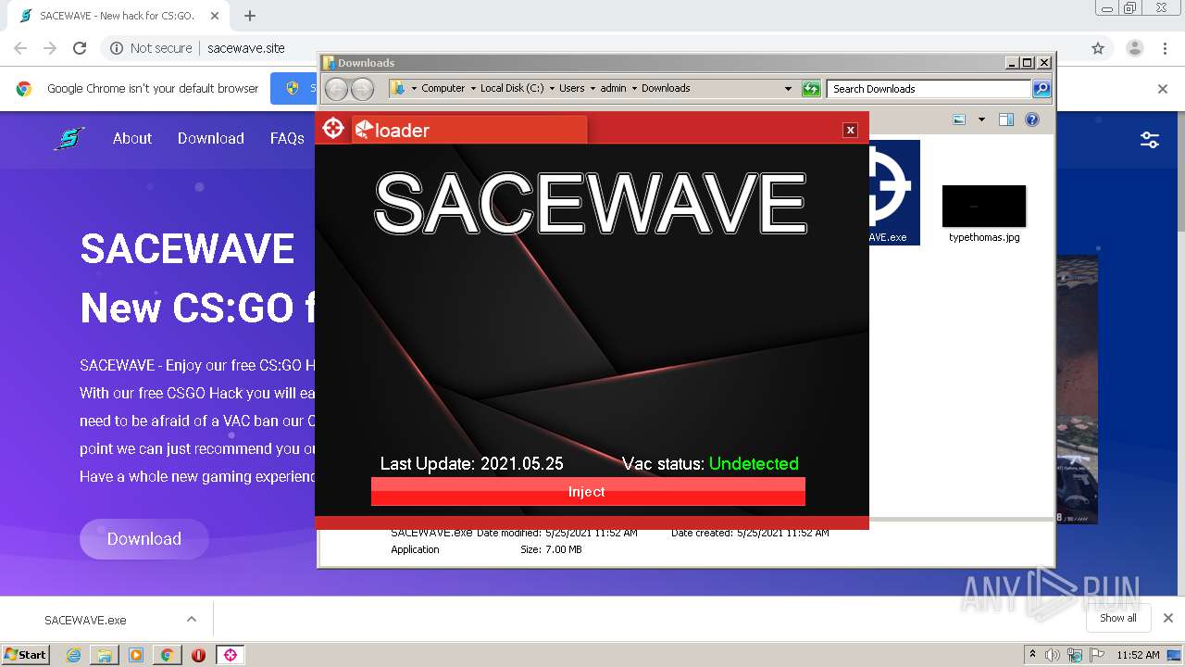Open Windows Media Player from taskbar
Screen dimensions: 1185x667
click(x=136, y=655)
